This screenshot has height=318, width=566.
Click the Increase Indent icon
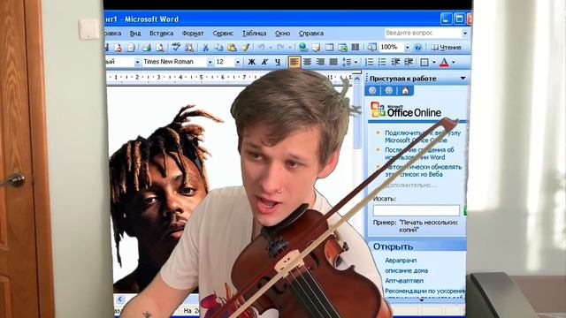pos(409,62)
